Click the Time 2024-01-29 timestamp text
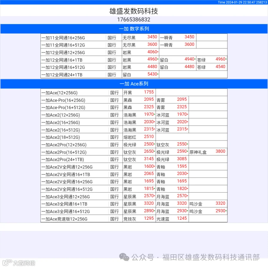 (x=242, y=2)
